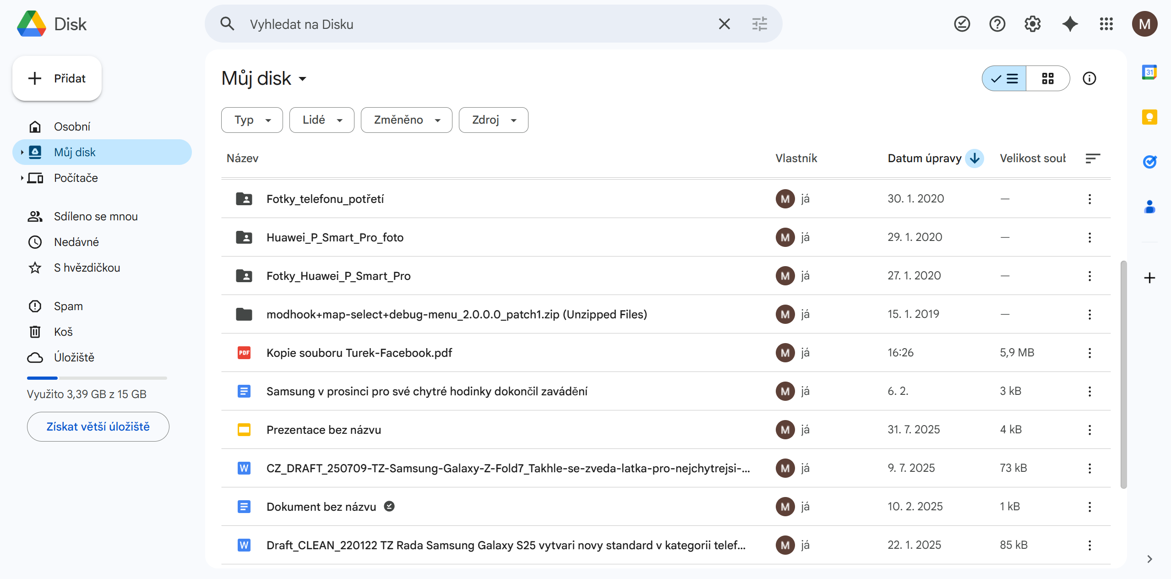Image resolution: width=1171 pixels, height=579 pixels.
Task: Open offline ready status checkmark icon
Action: (x=962, y=24)
